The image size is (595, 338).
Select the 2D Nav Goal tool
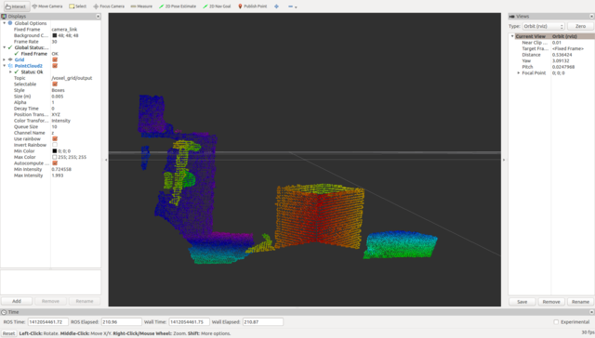pyautogui.click(x=217, y=6)
